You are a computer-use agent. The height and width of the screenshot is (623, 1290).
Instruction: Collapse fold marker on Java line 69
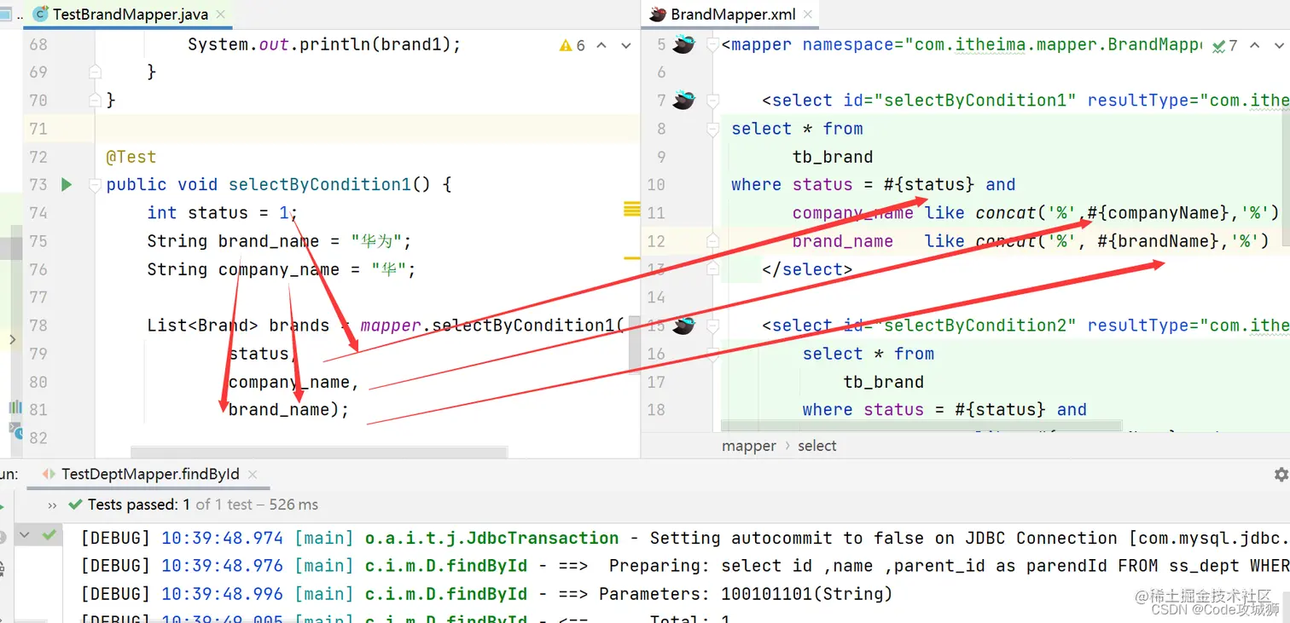point(95,72)
